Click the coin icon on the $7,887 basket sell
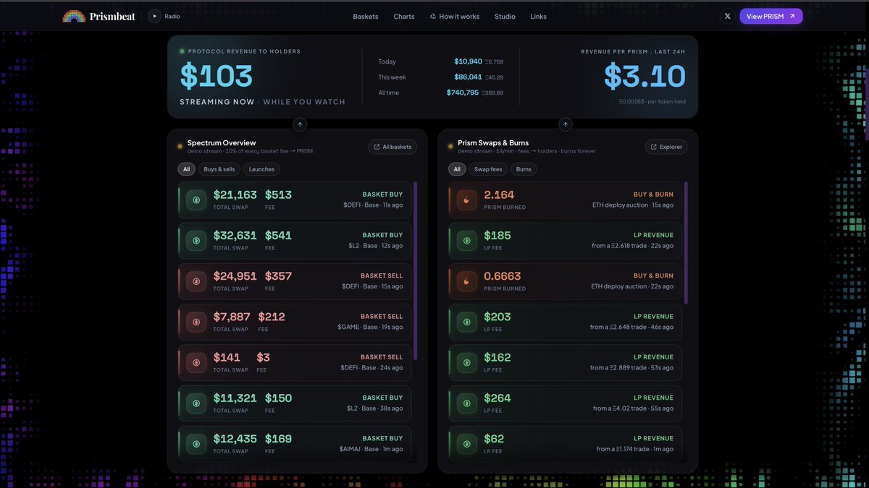The image size is (869, 488). [x=196, y=322]
